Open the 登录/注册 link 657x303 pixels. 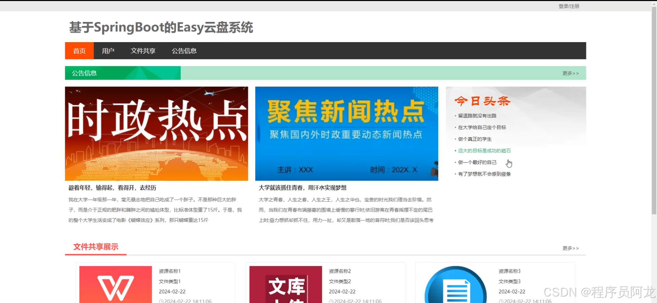tap(569, 6)
